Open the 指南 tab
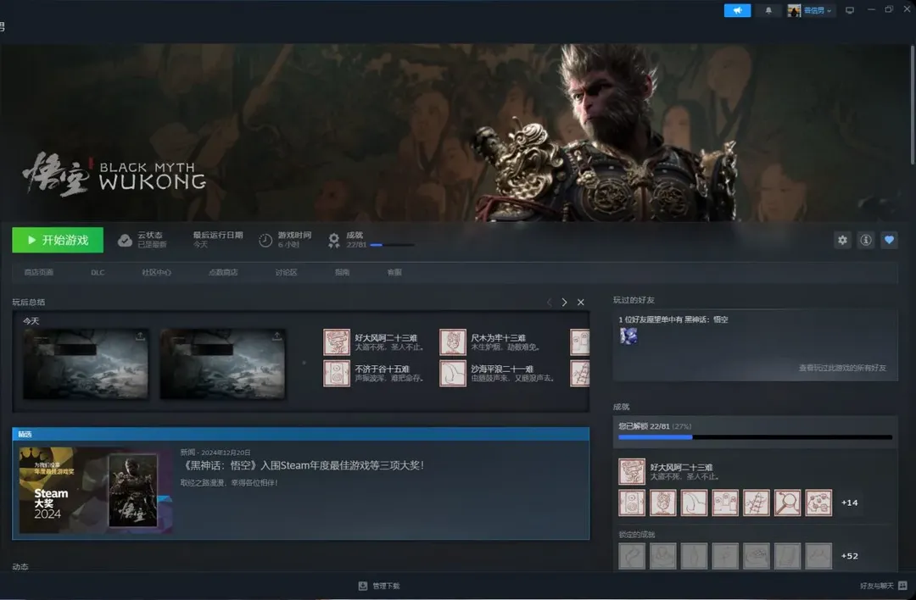 coord(343,273)
